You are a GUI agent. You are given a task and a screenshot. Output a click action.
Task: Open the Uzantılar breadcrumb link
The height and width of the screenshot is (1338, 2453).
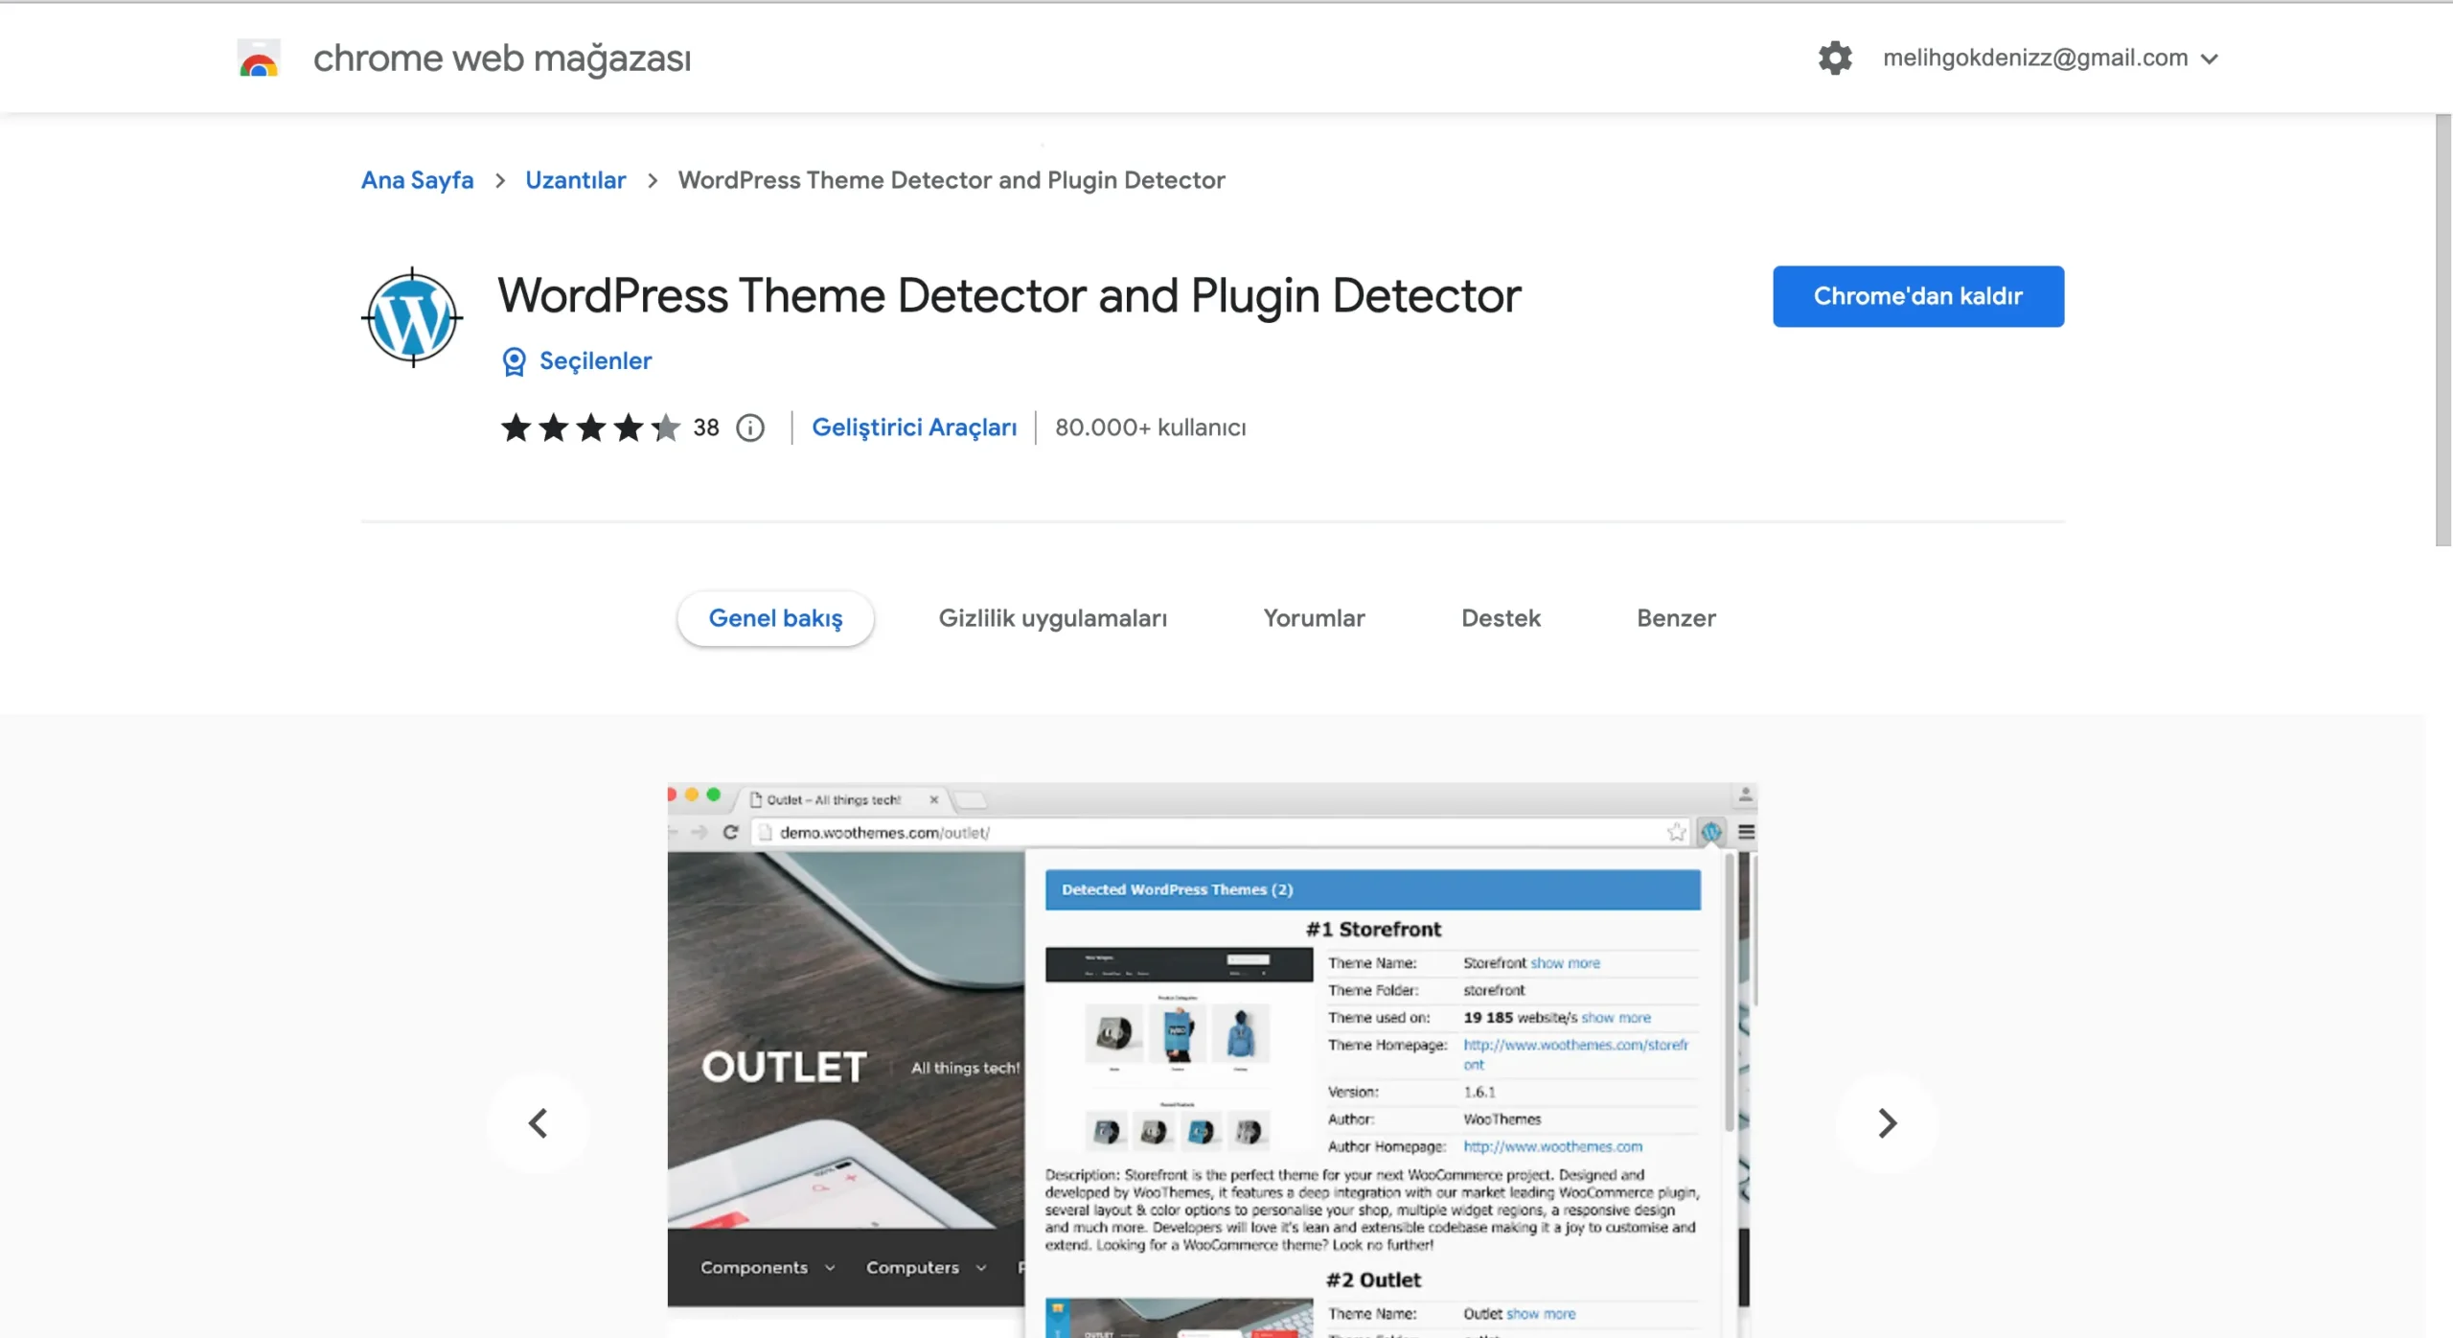[575, 180]
